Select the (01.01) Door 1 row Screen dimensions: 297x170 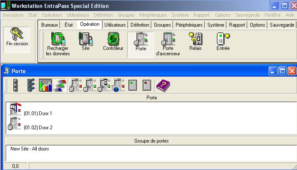click(x=38, y=113)
